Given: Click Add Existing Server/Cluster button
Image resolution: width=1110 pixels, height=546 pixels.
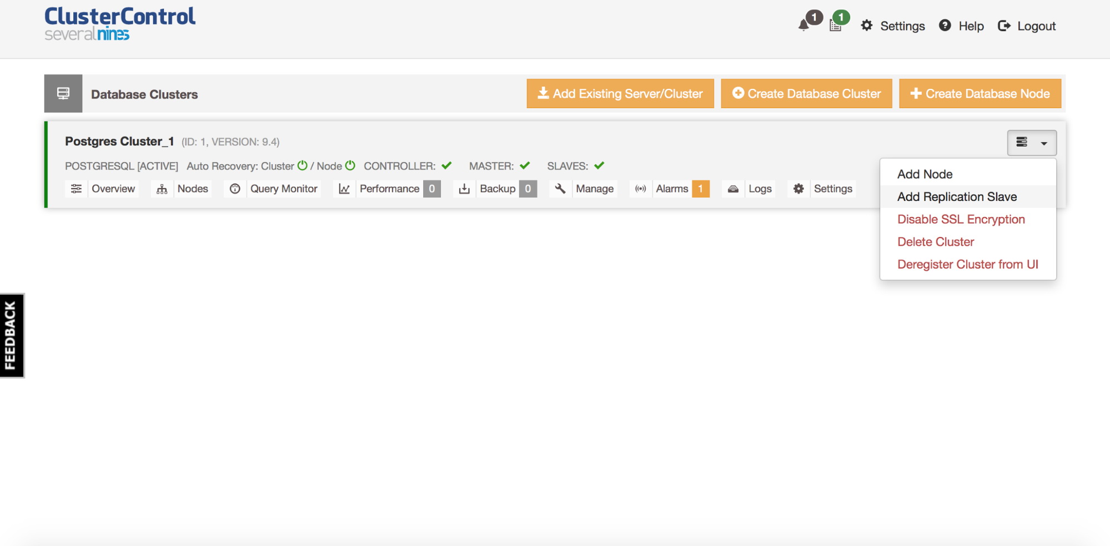Looking at the screenshot, I should (x=620, y=93).
